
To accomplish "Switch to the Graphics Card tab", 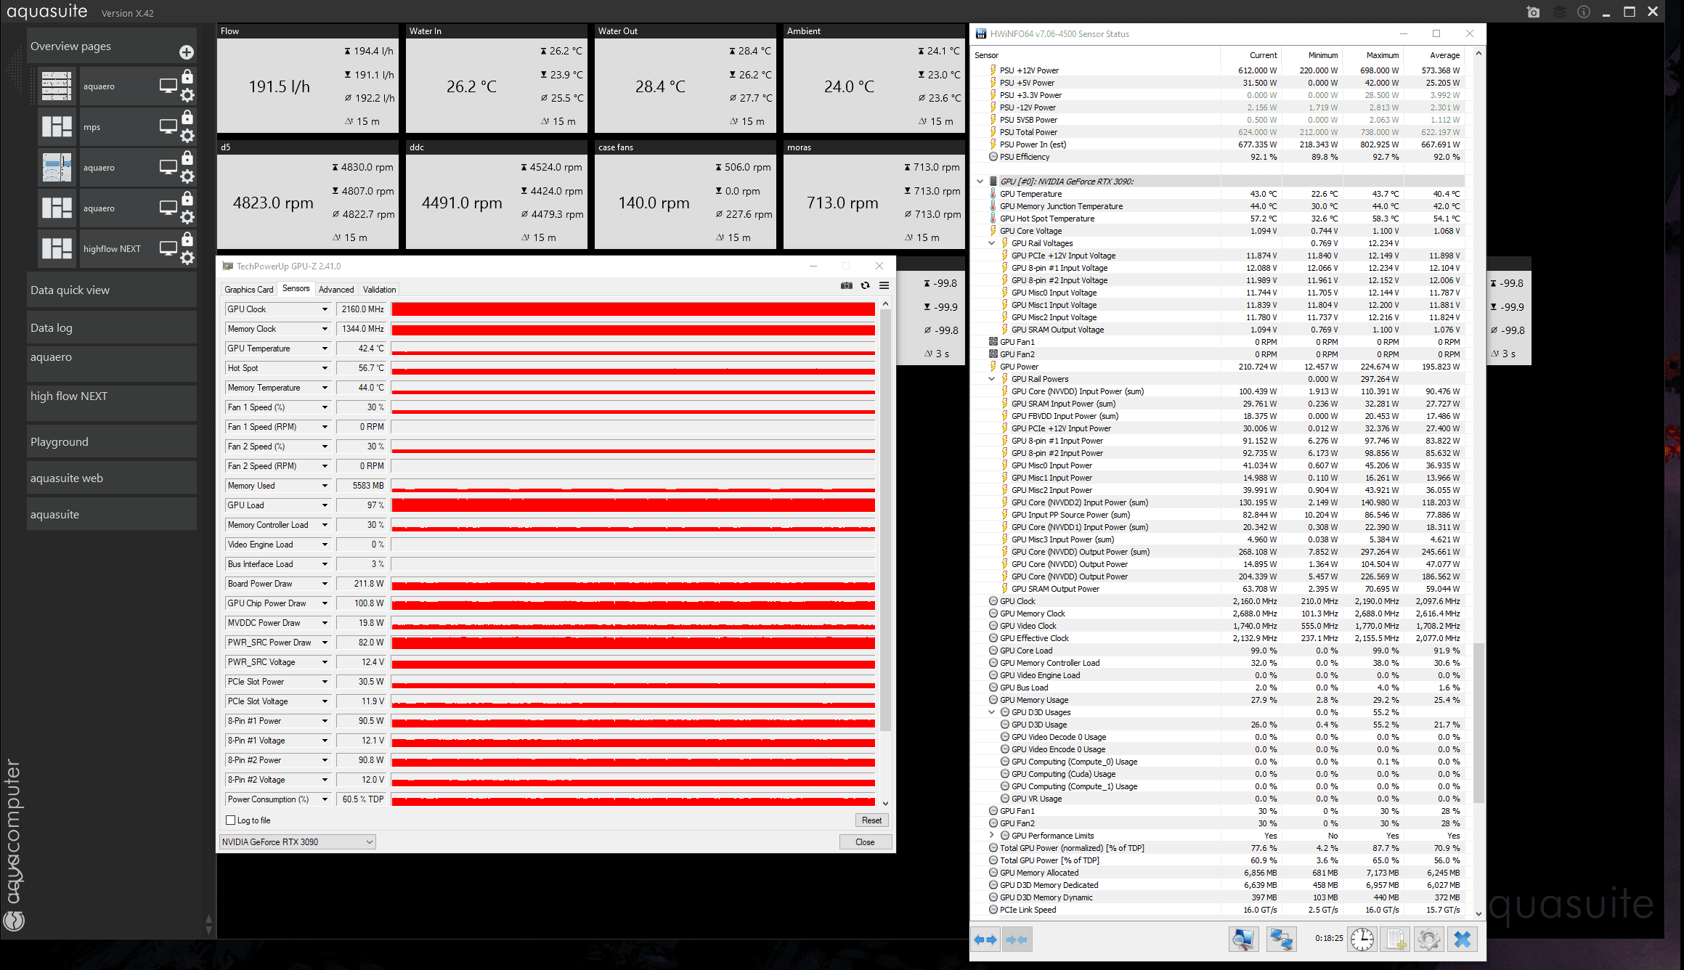I will pos(248,289).
